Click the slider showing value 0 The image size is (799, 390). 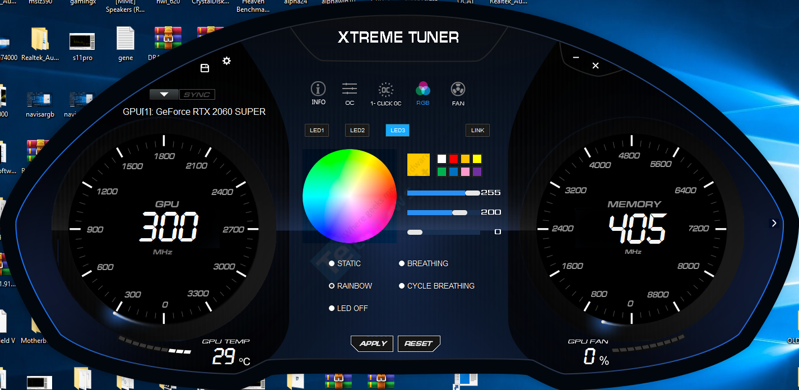coord(444,232)
